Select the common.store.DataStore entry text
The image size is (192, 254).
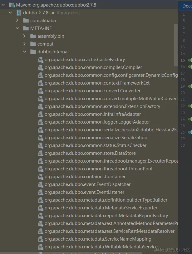tap(90, 153)
